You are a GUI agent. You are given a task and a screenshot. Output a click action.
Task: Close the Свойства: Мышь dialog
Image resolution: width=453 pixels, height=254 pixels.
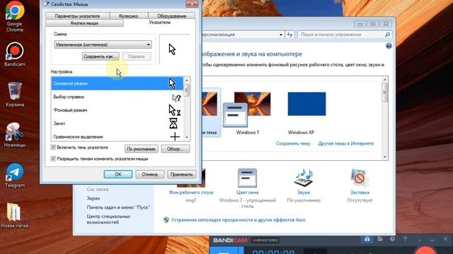[x=192, y=4]
